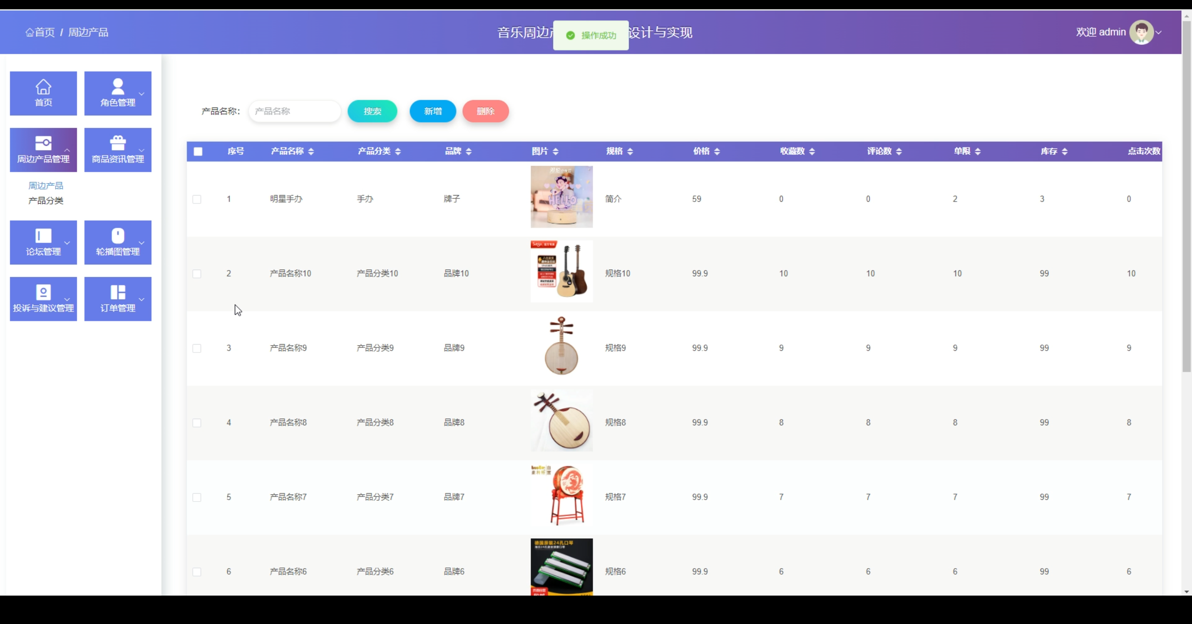Click the grid icon on 订单管理 tile
The image size is (1192, 624).
(118, 292)
